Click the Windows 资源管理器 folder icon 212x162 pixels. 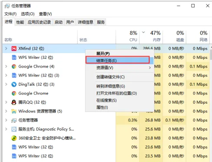pyautogui.click(x=14, y=111)
